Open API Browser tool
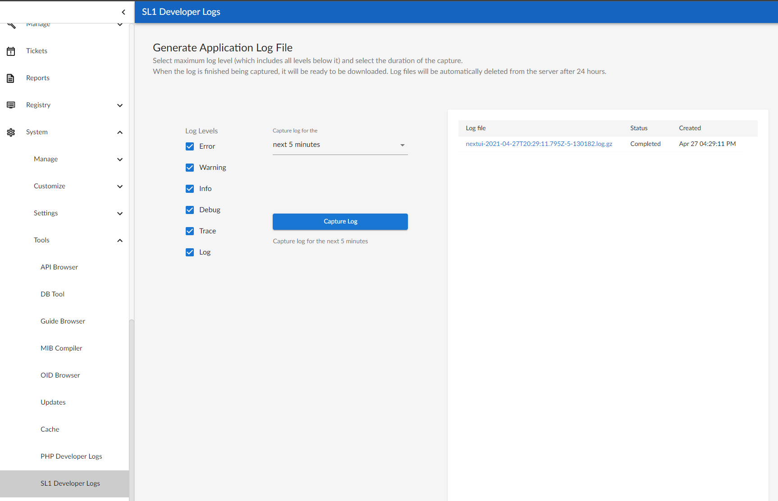Viewport: 778px width, 501px height. point(59,267)
